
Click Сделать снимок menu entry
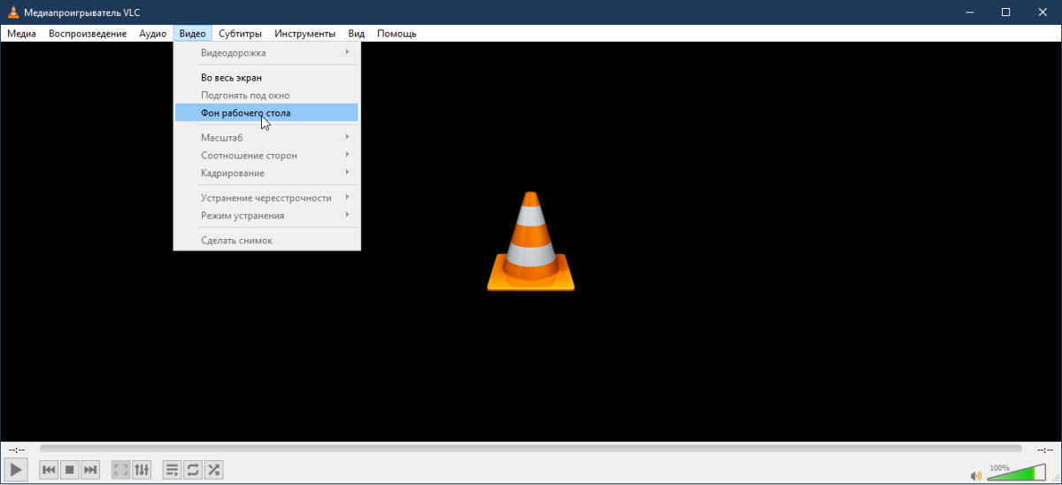[267, 240]
